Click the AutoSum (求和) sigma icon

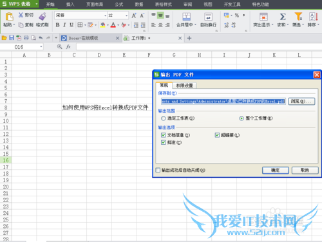(x=283, y=17)
